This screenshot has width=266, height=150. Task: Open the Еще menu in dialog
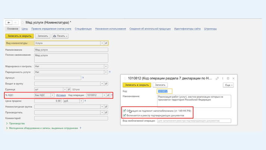tap(228, 85)
